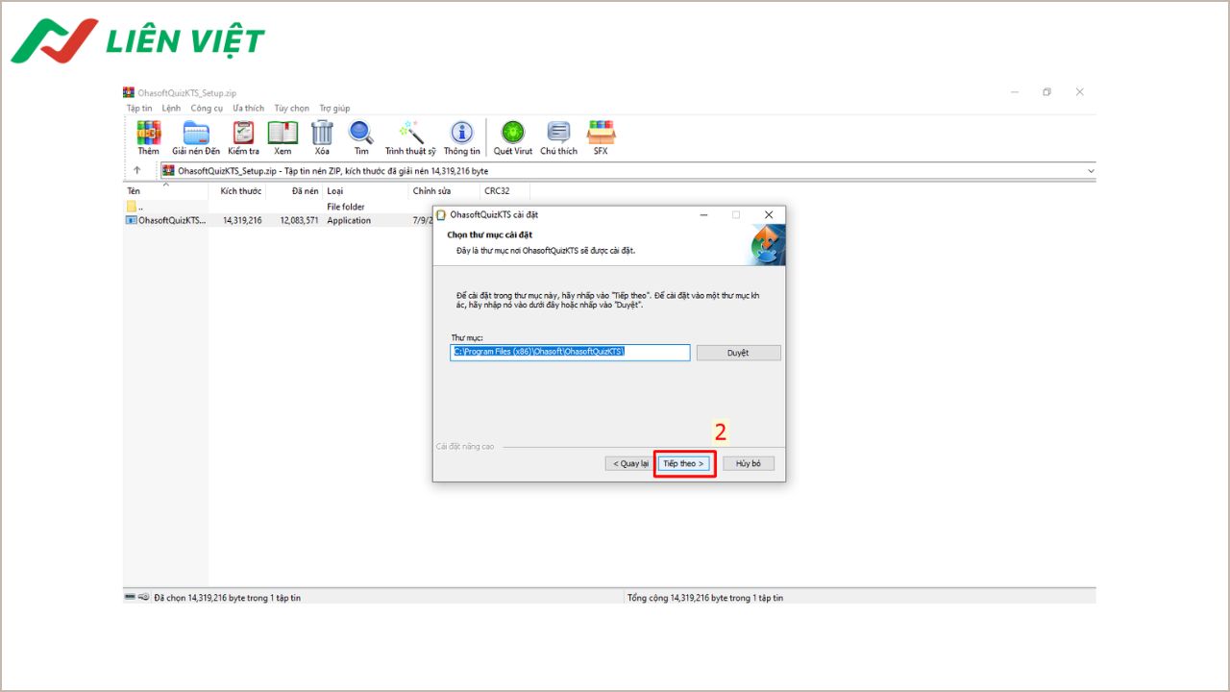Click the Application type cell
Screen dimensions: 1230x692
(349, 220)
